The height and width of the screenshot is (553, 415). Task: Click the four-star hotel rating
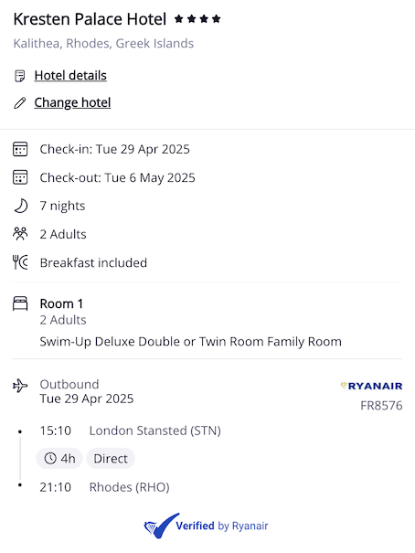click(197, 18)
